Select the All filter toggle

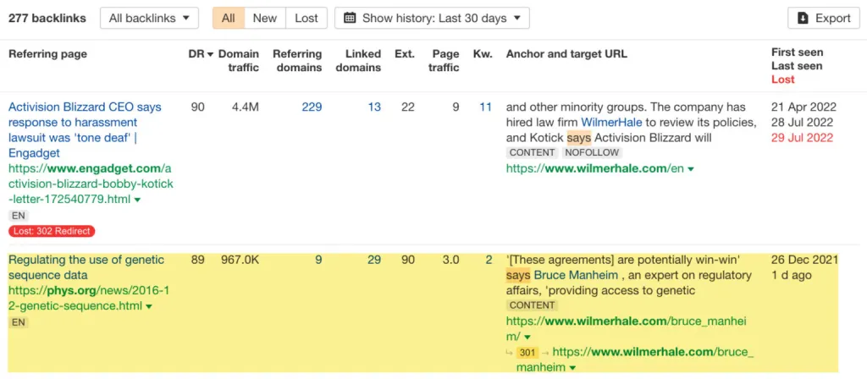[229, 18]
